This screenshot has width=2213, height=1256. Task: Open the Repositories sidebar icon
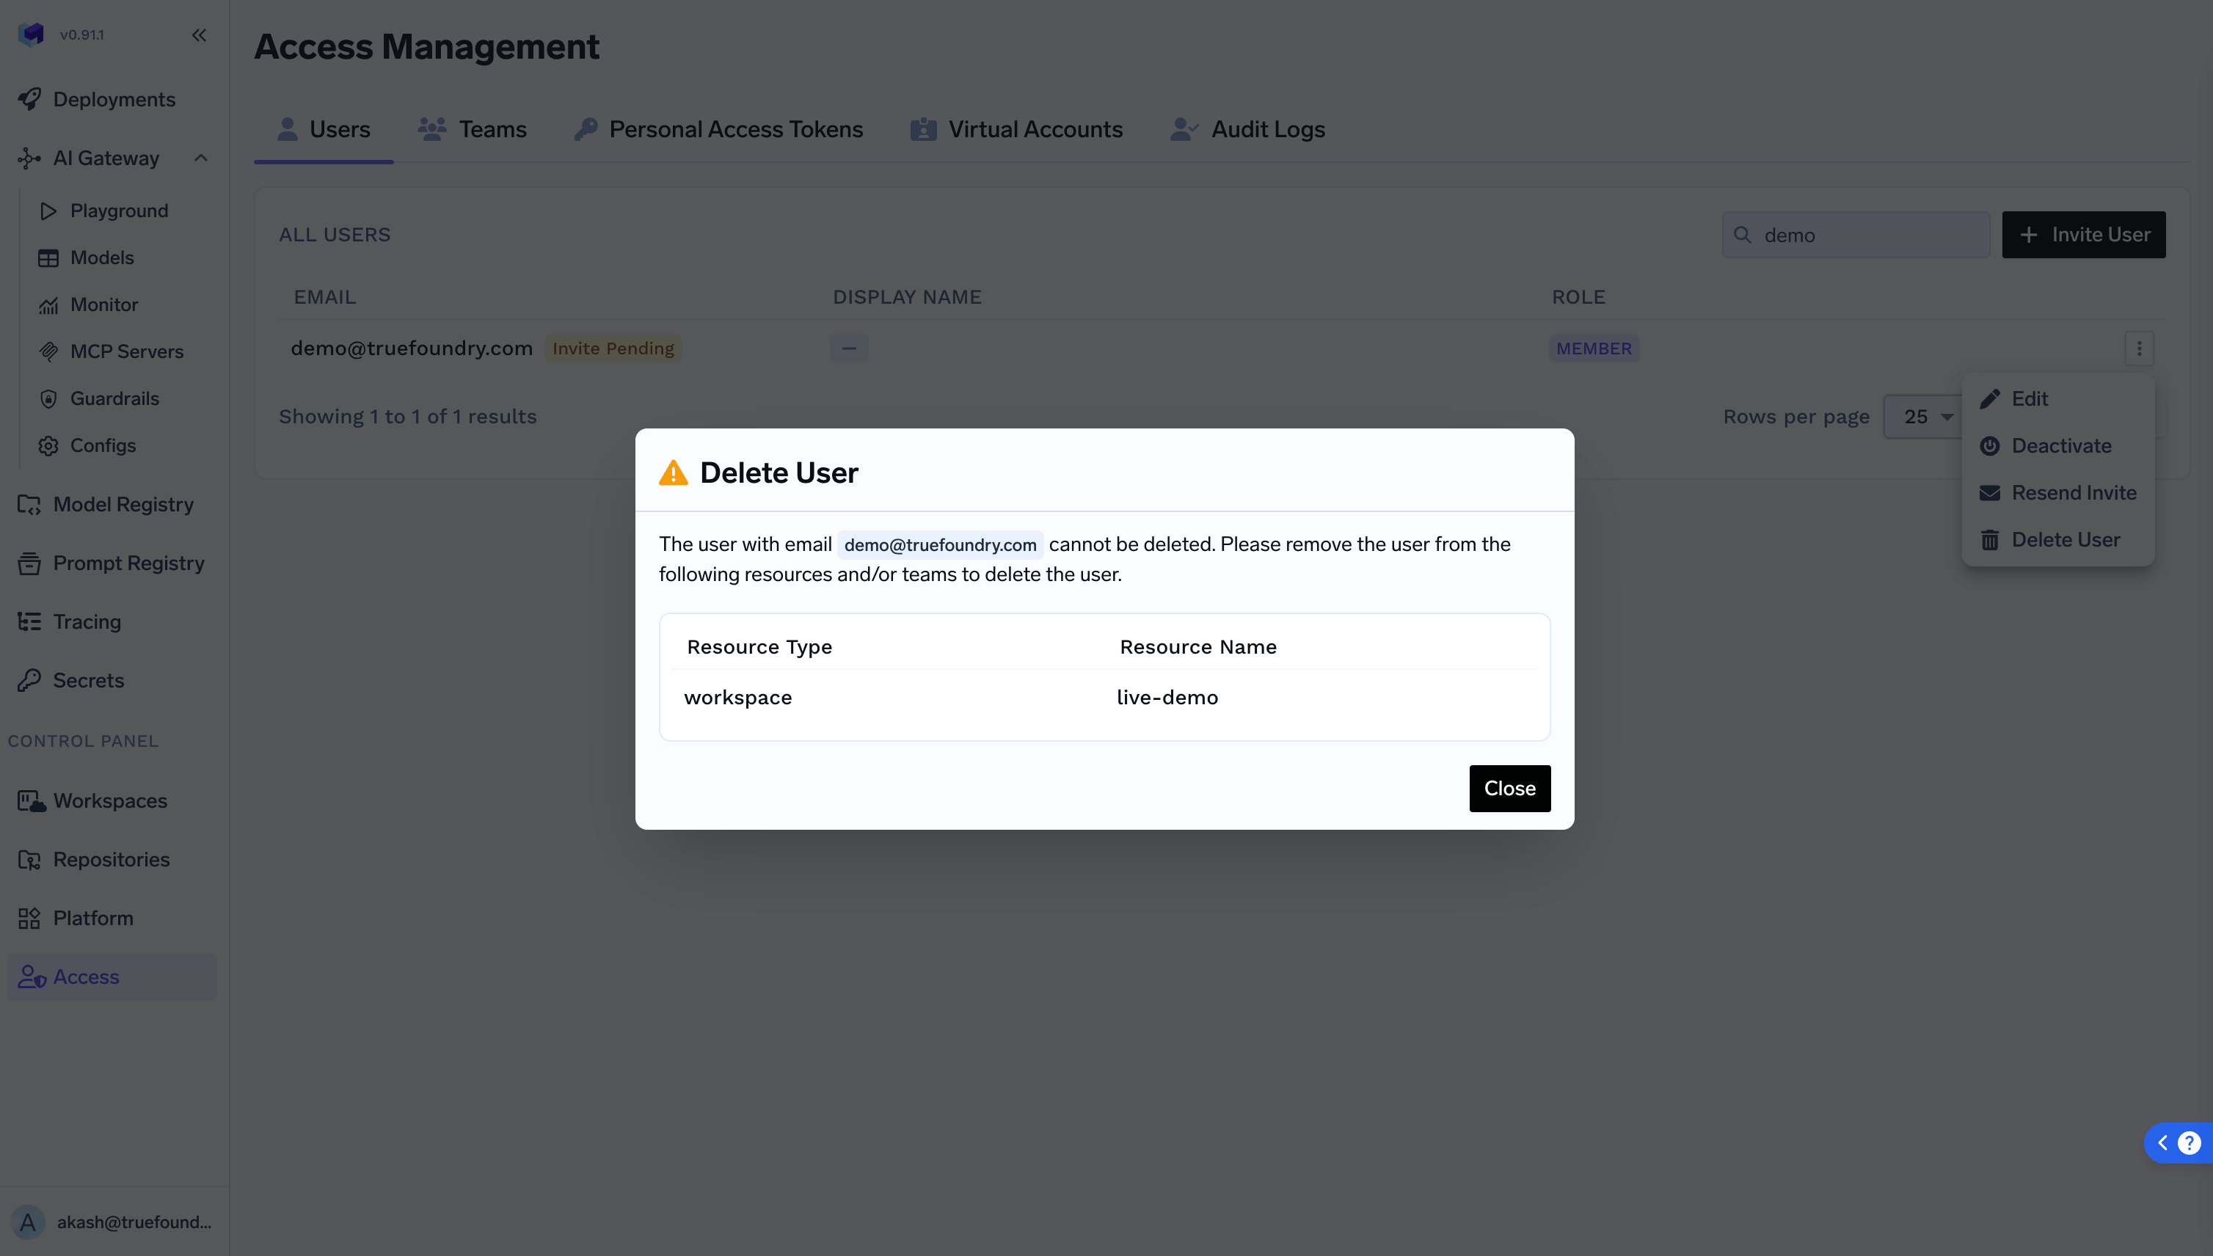point(29,860)
